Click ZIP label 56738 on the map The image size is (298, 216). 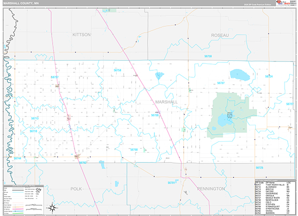pos(154,115)
